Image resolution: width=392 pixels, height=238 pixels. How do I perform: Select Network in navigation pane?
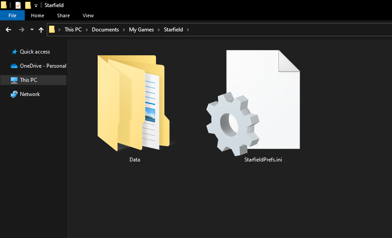[x=34, y=94]
